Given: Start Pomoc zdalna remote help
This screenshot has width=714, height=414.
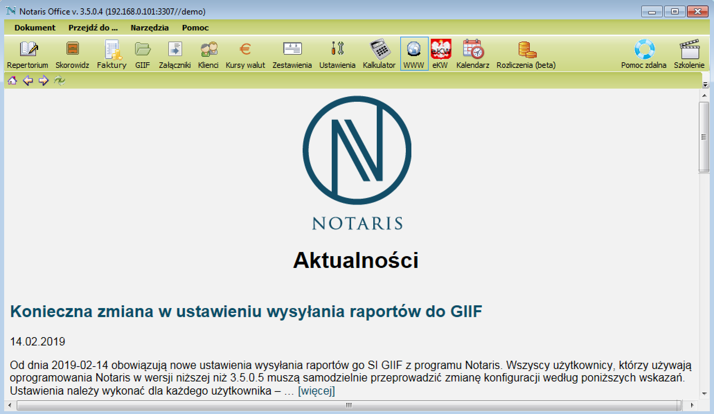Looking at the screenshot, I should (644, 54).
